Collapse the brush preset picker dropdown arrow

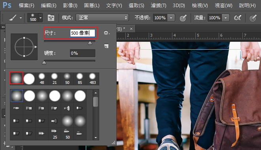[x=41, y=18]
